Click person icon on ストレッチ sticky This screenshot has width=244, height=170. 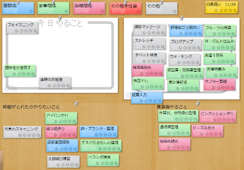click(153, 47)
